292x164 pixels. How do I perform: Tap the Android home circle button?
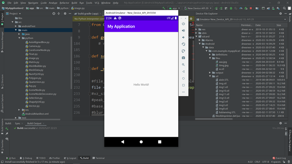click(141, 142)
